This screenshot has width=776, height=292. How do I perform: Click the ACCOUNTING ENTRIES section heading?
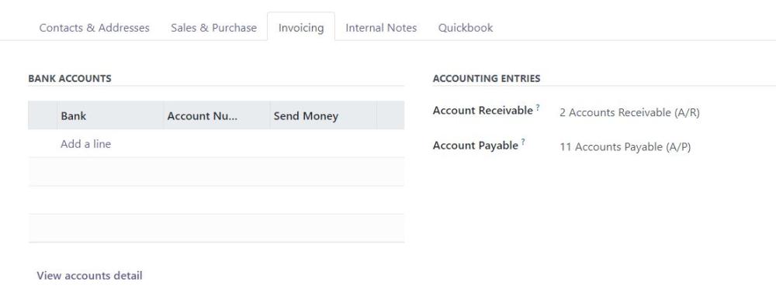[487, 78]
